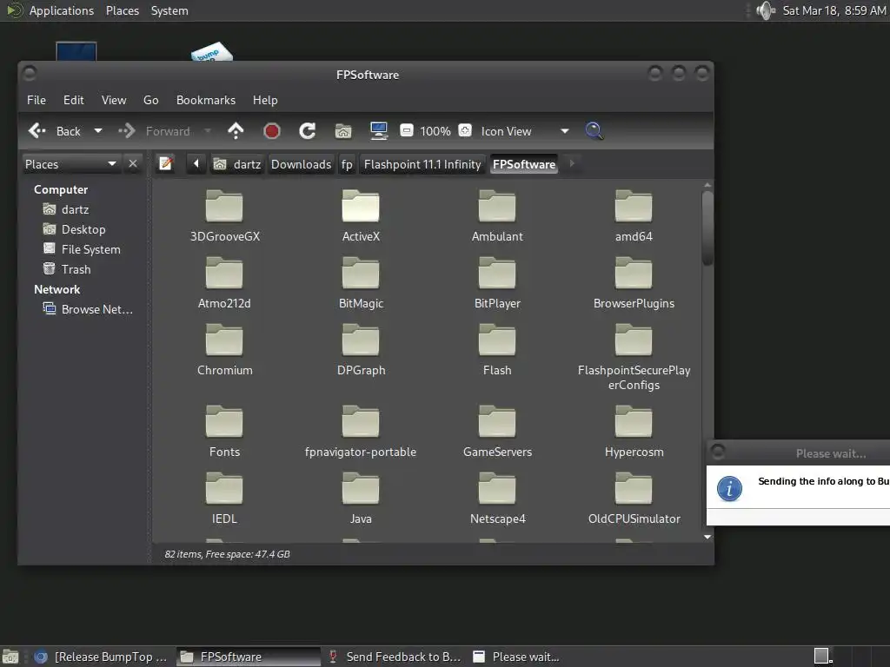The width and height of the screenshot is (890, 667).
Task: Open the Icon View mode dropdown
Action: (x=524, y=132)
